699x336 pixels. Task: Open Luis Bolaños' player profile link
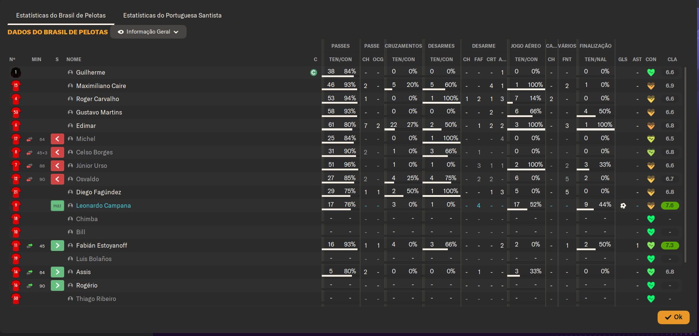pos(94,259)
